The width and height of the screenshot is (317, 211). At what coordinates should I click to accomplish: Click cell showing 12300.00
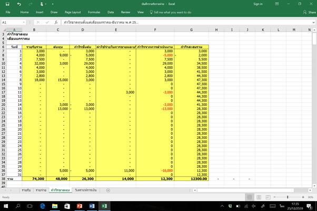[192, 179]
